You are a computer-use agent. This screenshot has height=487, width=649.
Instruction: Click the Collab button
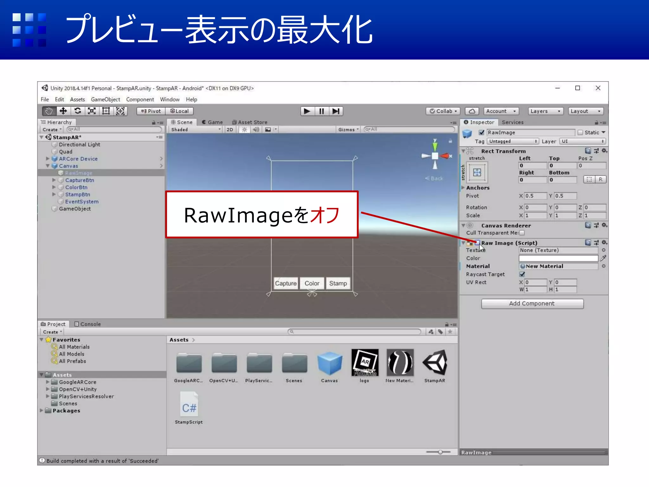pyautogui.click(x=443, y=111)
